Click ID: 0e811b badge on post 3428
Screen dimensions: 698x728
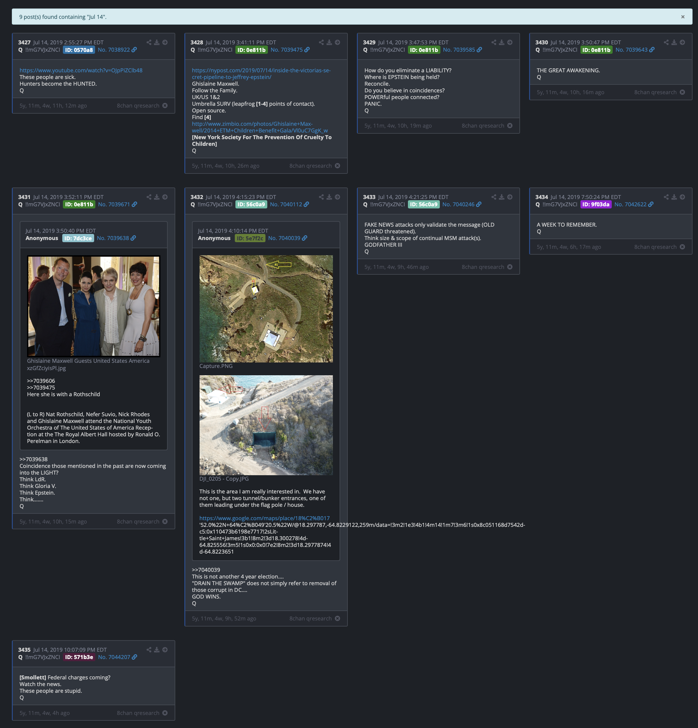251,50
